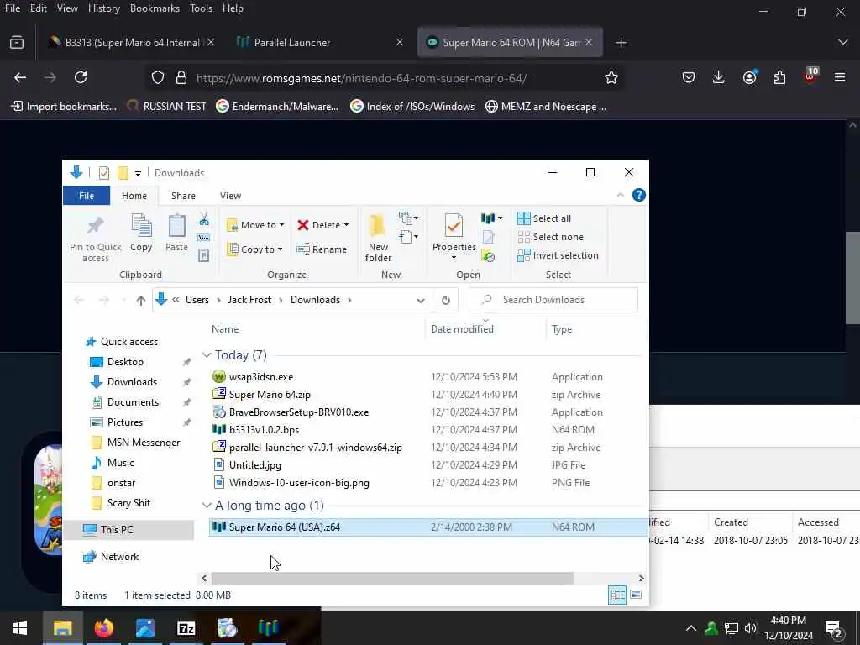The width and height of the screenshot is (860, 645).
Task: Create a New folder
Action: pos(378,238)
